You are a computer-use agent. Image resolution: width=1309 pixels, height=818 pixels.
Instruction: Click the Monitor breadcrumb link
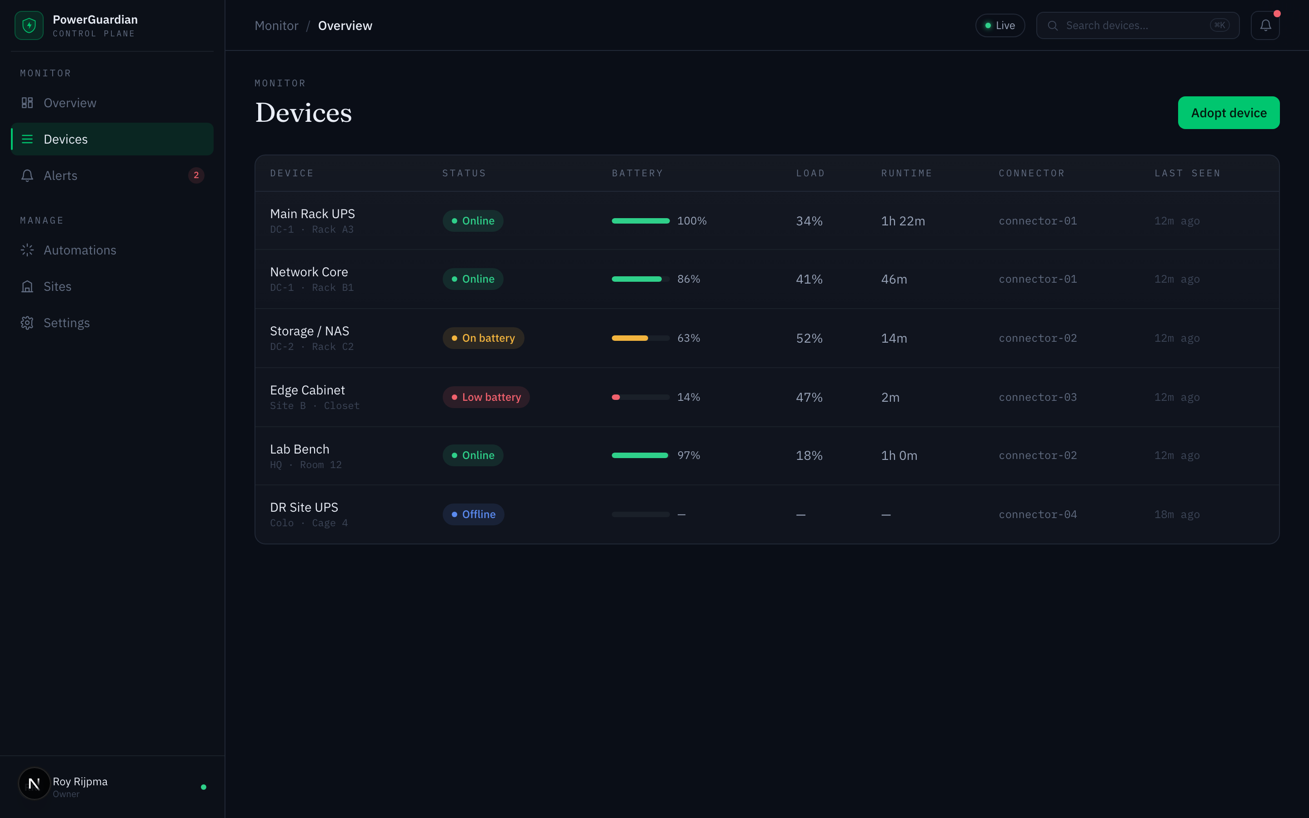(276, 25)
